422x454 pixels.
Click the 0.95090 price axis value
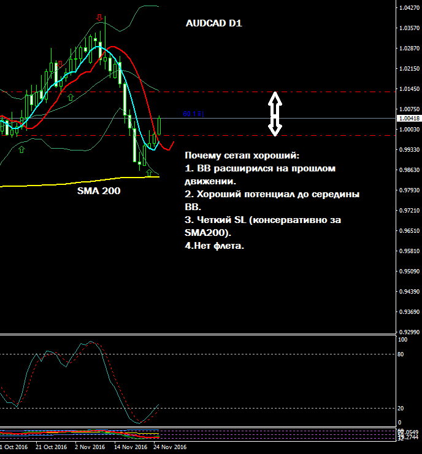click(409, 272)
